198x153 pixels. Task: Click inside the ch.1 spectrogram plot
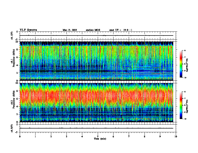pyautogui.click(x=96, y=61)
